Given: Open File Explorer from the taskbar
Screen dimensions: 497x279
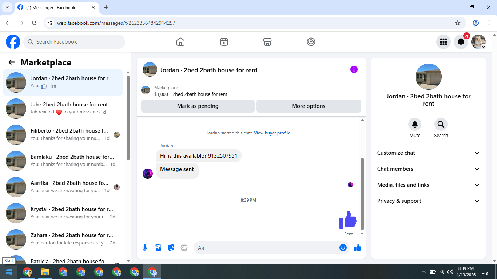Looking at the screenshot, I should [45, 272].
